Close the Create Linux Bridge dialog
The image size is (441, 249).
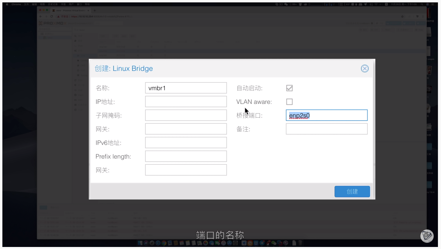pyautogui.click(x=364, y=69)
